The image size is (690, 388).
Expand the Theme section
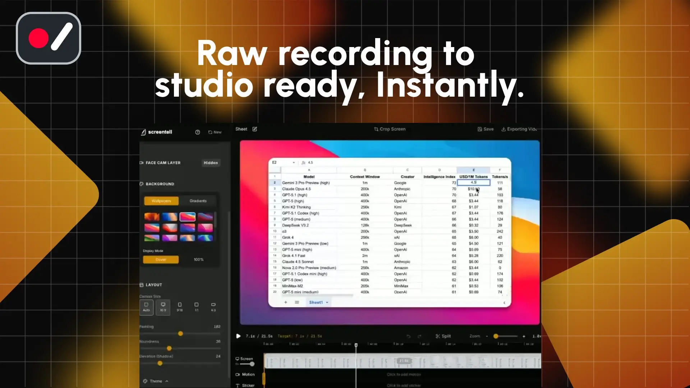click(x=156, y=381)
